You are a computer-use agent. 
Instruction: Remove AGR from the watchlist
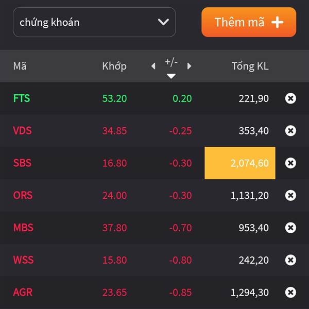(290, 292)
